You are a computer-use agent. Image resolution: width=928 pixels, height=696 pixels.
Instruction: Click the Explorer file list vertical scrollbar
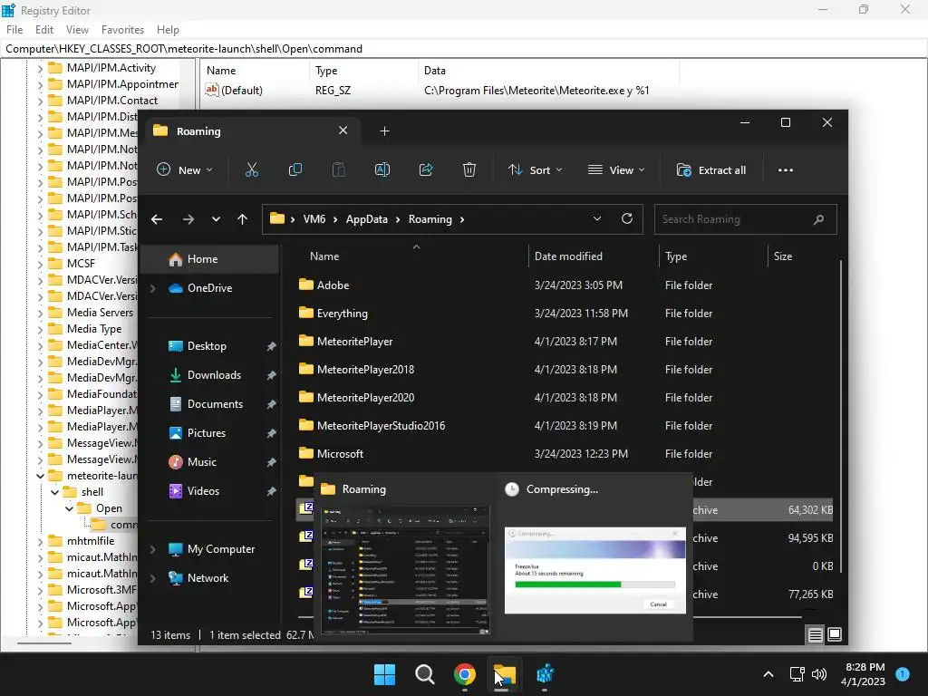click(840, 414)
